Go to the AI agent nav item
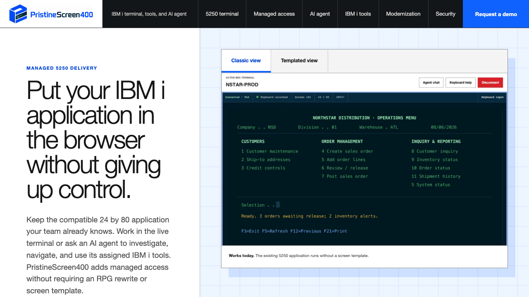The width and height of the screenshot is (529, 297). 320,14
